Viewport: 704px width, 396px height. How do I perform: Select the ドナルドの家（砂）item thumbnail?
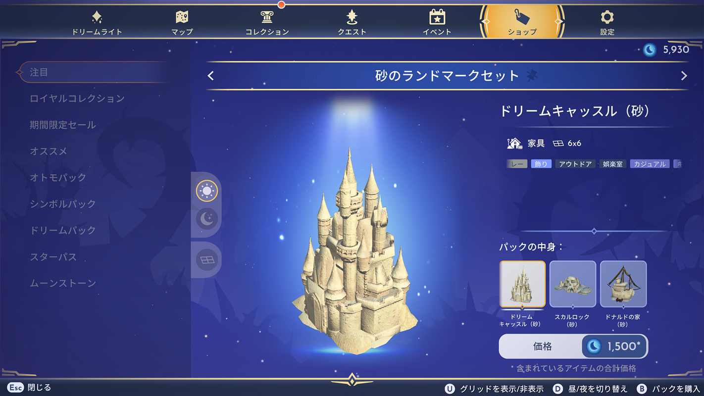click(x=623, y=284)
